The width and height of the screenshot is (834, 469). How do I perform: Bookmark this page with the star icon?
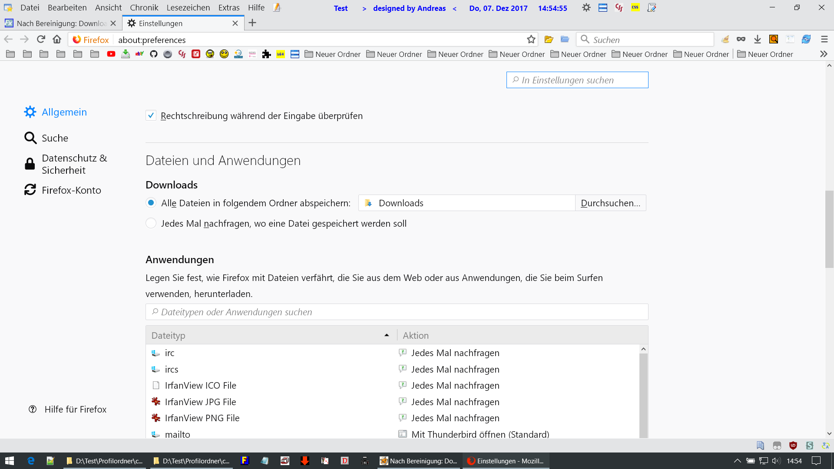click(531, 40)
